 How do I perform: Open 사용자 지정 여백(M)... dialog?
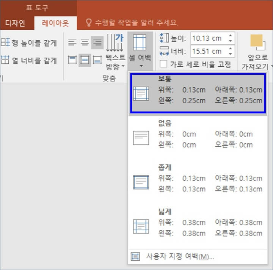click(x=198, y=256)
